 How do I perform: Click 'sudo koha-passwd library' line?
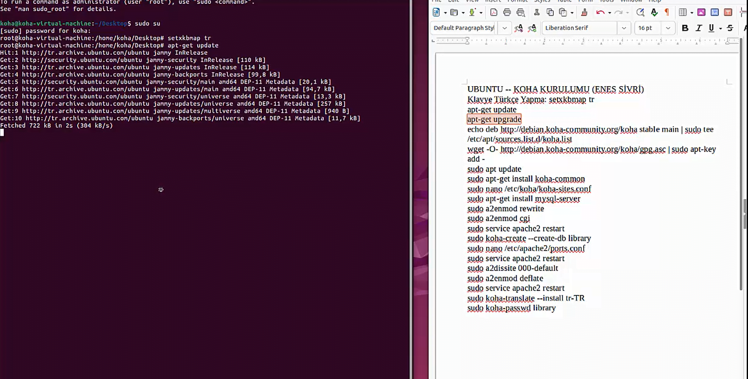[511, 308]
